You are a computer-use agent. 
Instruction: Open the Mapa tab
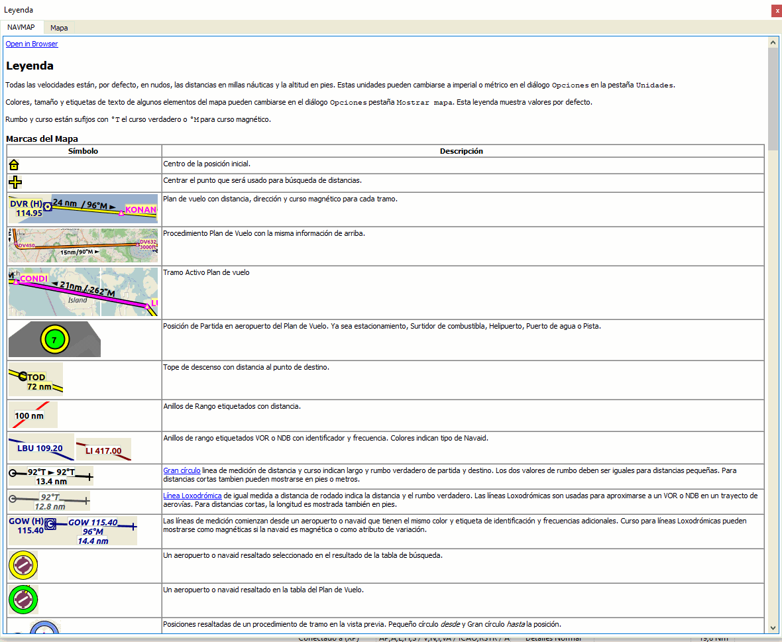(x=59, y=28)
